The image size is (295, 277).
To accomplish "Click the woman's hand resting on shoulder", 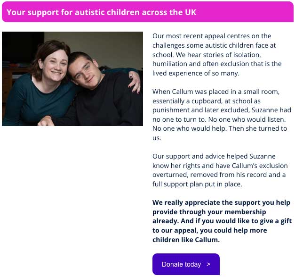I will coord(135,82).
